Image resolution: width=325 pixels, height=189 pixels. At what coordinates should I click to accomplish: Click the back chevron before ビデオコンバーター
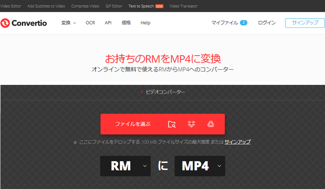click(142, 92)
